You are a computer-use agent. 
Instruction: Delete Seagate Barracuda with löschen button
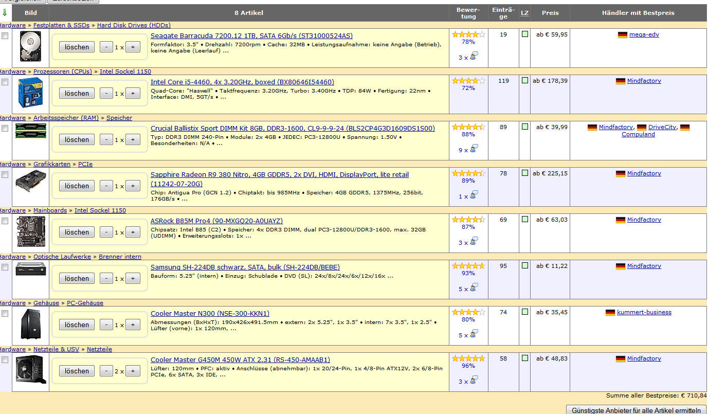click(x=77, y=47)
